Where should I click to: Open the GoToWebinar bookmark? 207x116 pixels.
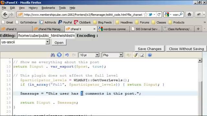pos(26,22)
